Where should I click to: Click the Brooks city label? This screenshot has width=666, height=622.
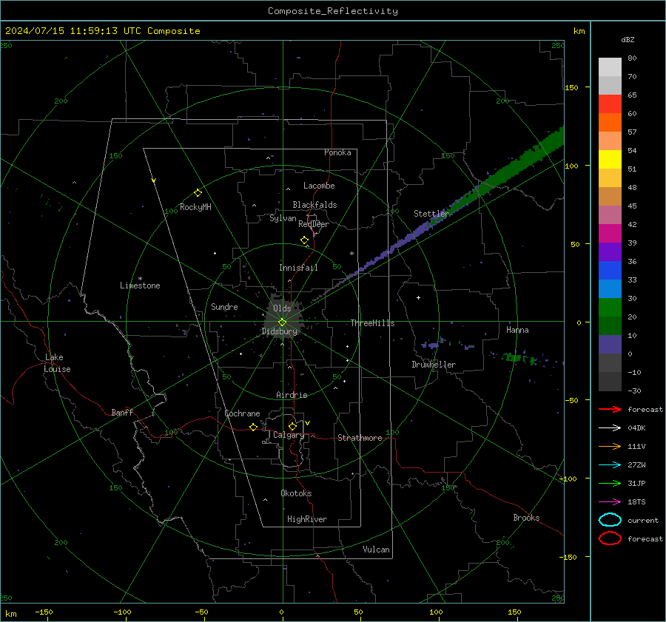526,518
